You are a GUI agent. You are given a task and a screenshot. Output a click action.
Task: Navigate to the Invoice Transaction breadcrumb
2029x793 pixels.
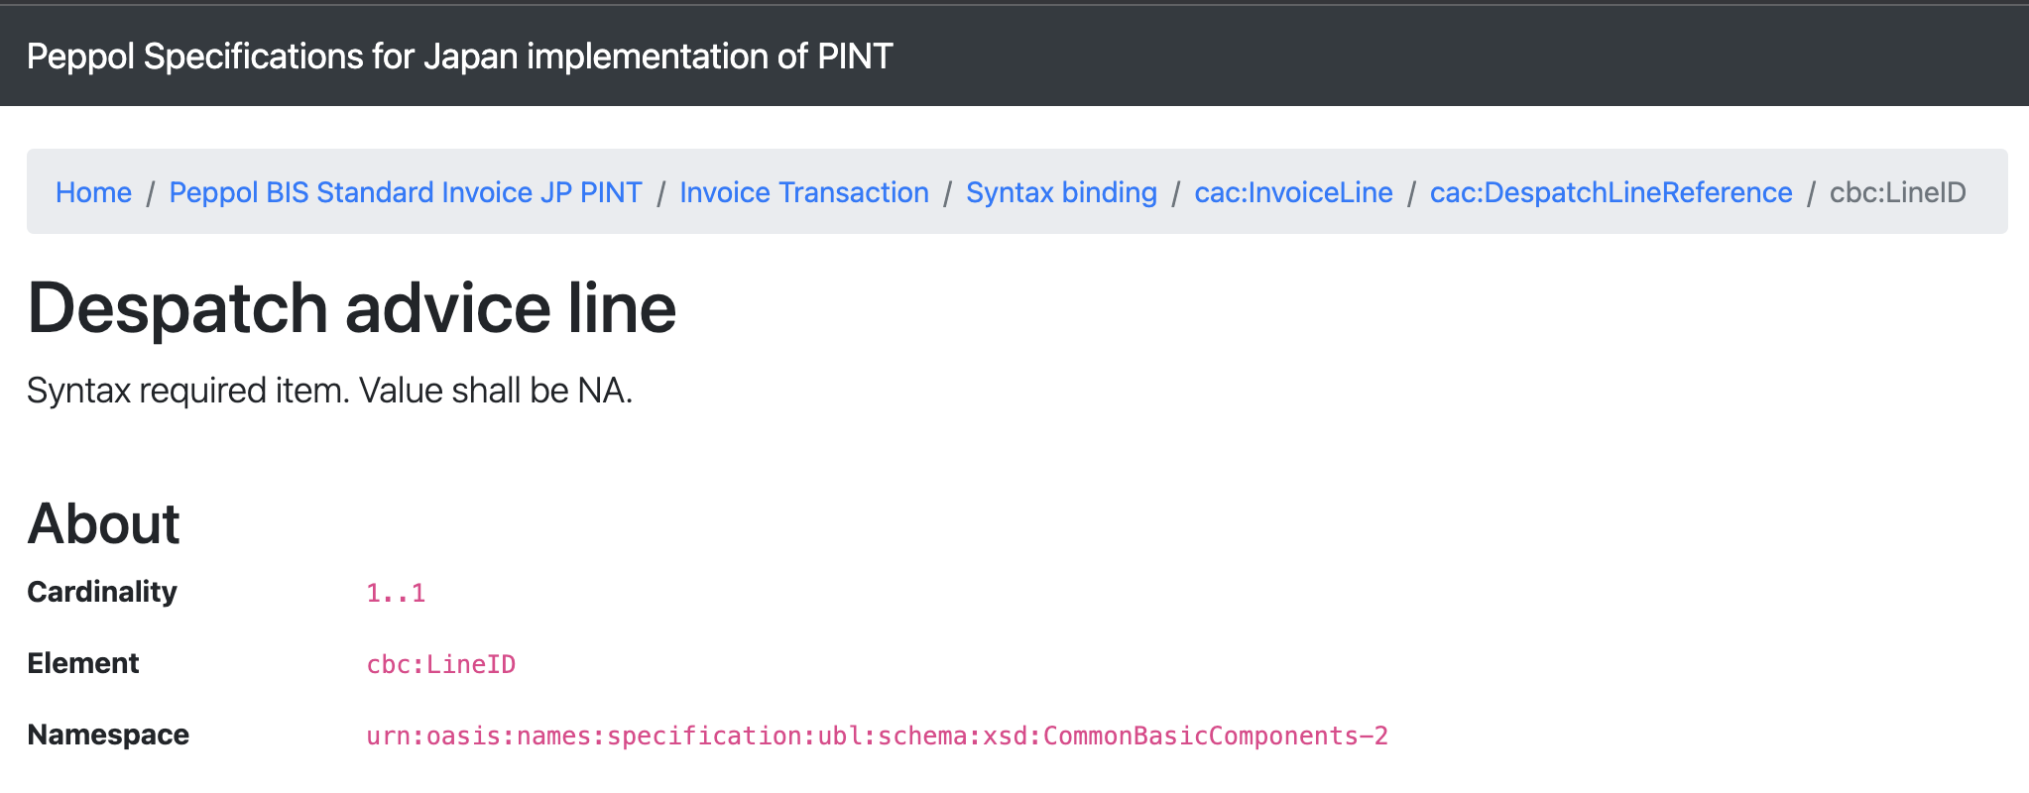point(803,192)
